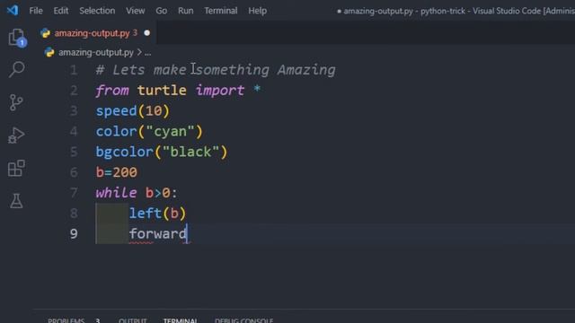Click 'bgcolor' on line 5
Image resolution: width=575 pixels, height=323 pixels.
[x=125, y=152]
